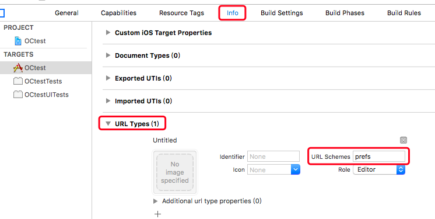The width and height of the screenshot is (435, 219).
Task: Click the Identifier text field
Action: (x=273, y=157)
